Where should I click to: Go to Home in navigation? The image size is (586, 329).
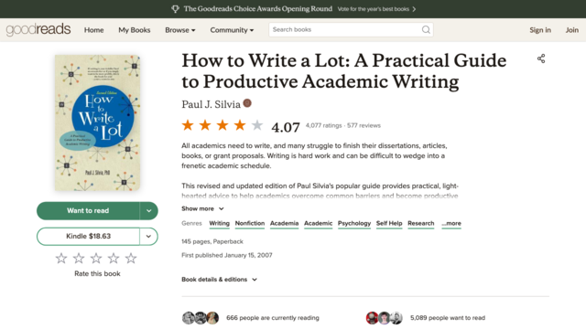coord(93,30)
